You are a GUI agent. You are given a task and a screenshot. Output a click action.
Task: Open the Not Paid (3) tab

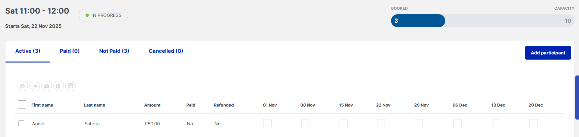[114, 51]
